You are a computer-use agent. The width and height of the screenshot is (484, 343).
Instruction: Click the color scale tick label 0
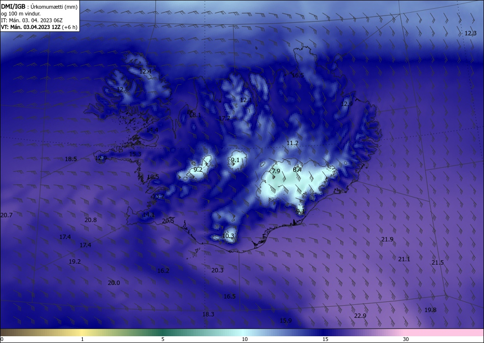pyautogui.click(x=2, y=339)
